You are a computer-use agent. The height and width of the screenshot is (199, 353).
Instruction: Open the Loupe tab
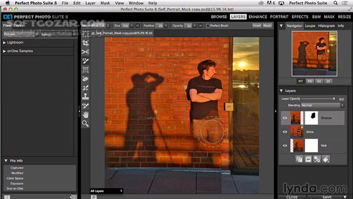pos(310,26)
